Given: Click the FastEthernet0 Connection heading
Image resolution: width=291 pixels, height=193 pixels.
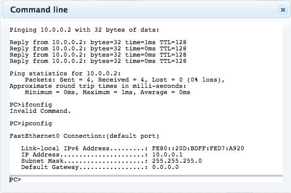Looking at the screenshot, I should click(85, 136).
